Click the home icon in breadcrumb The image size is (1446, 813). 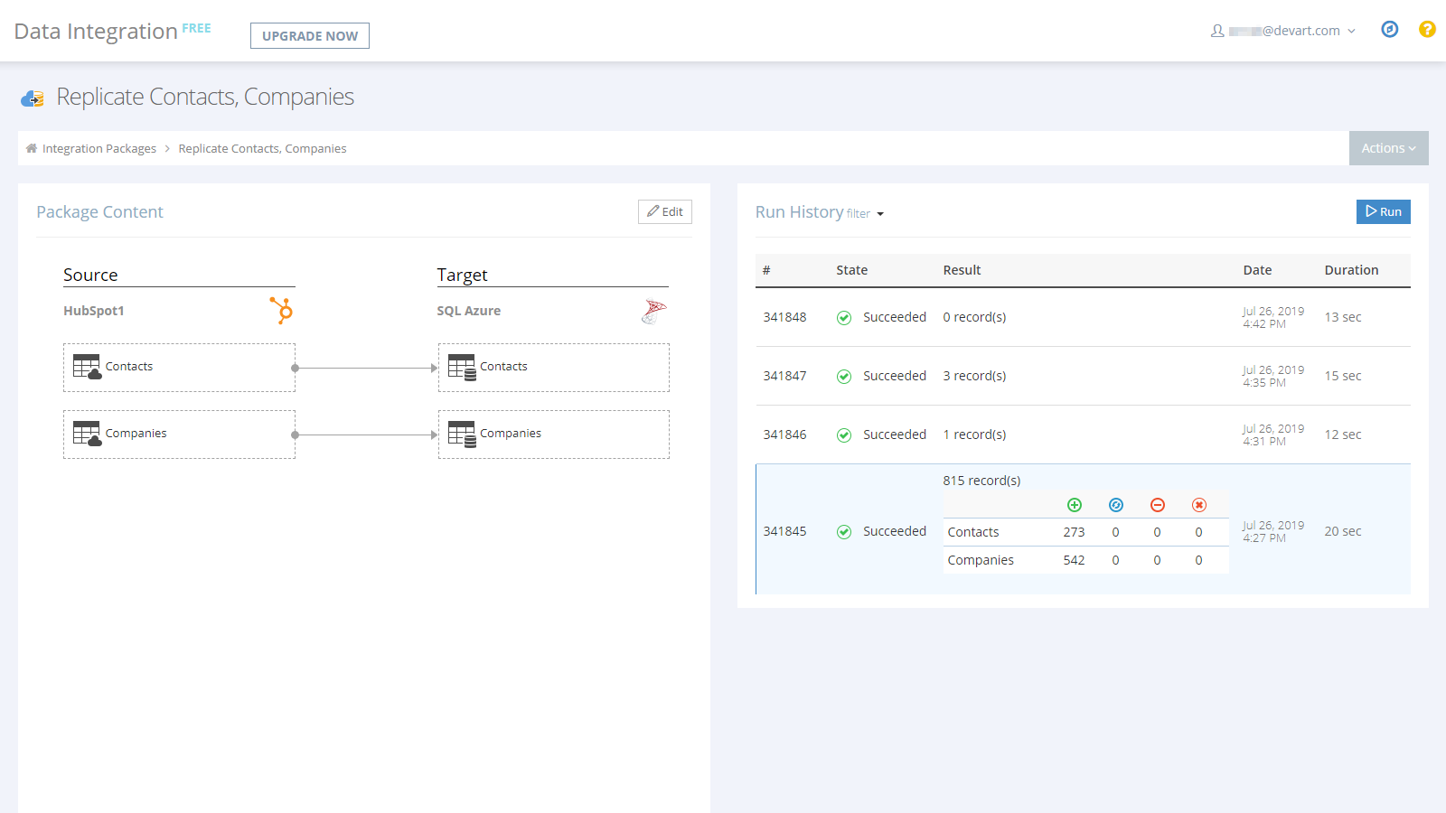[31, 148]
